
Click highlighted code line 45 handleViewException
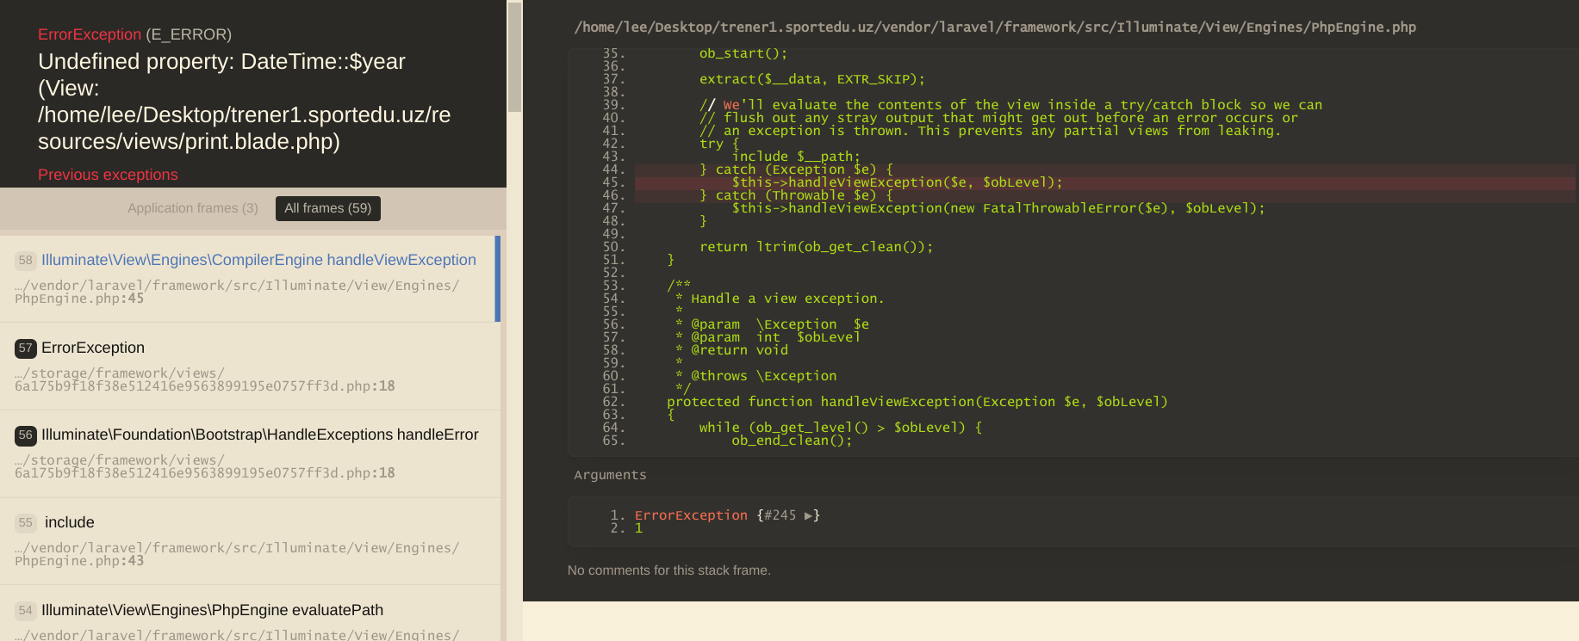coord(1104,182)
